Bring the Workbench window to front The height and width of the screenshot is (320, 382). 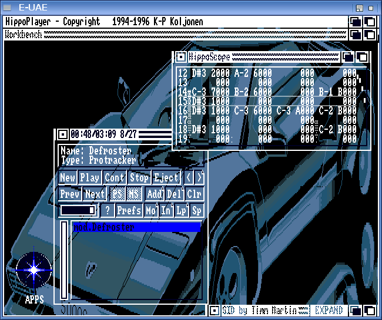click(370, 35)
